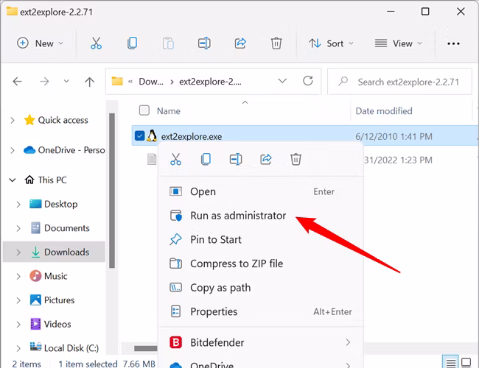Click the Search ext2explore-2.2.71 field
479x368 pixels.
click(x=399, y=82)
